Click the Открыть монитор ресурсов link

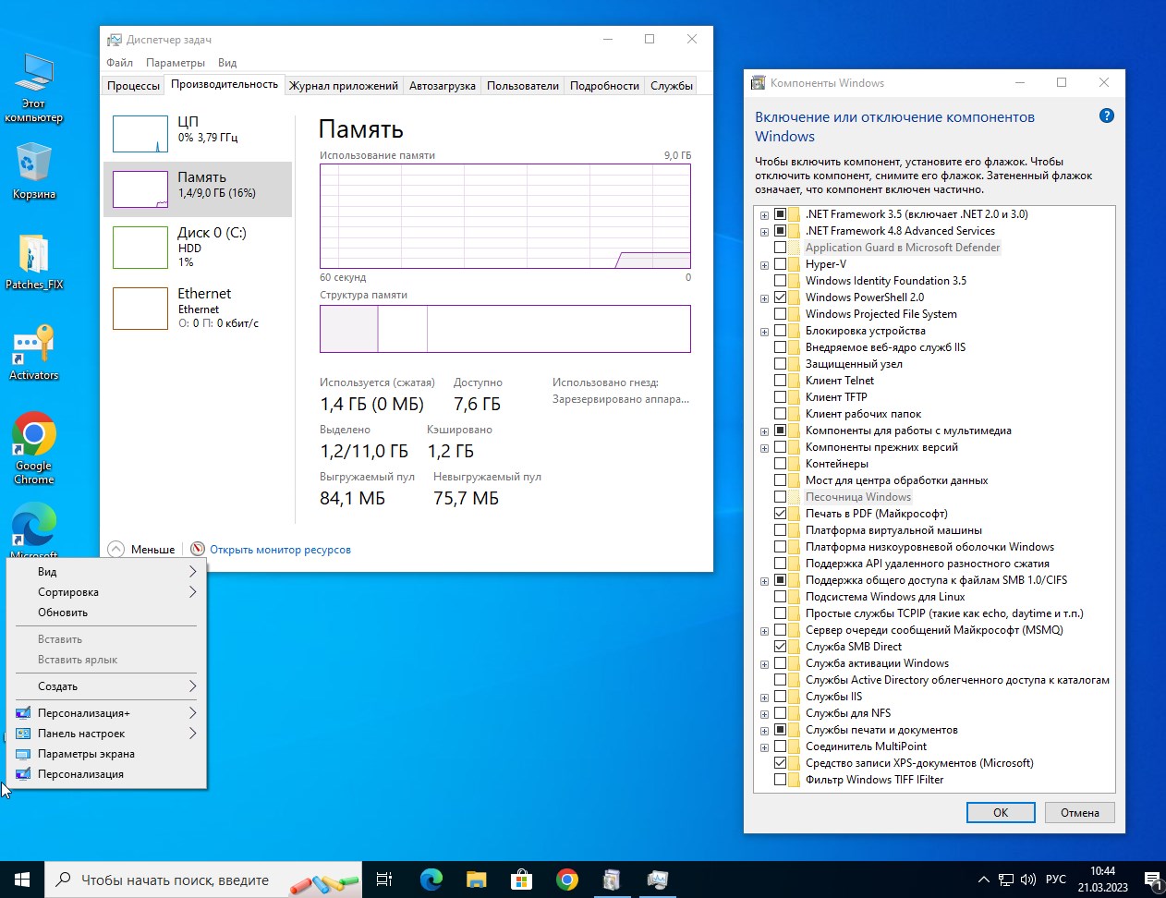pyautogui.click(x=280, y=550)
